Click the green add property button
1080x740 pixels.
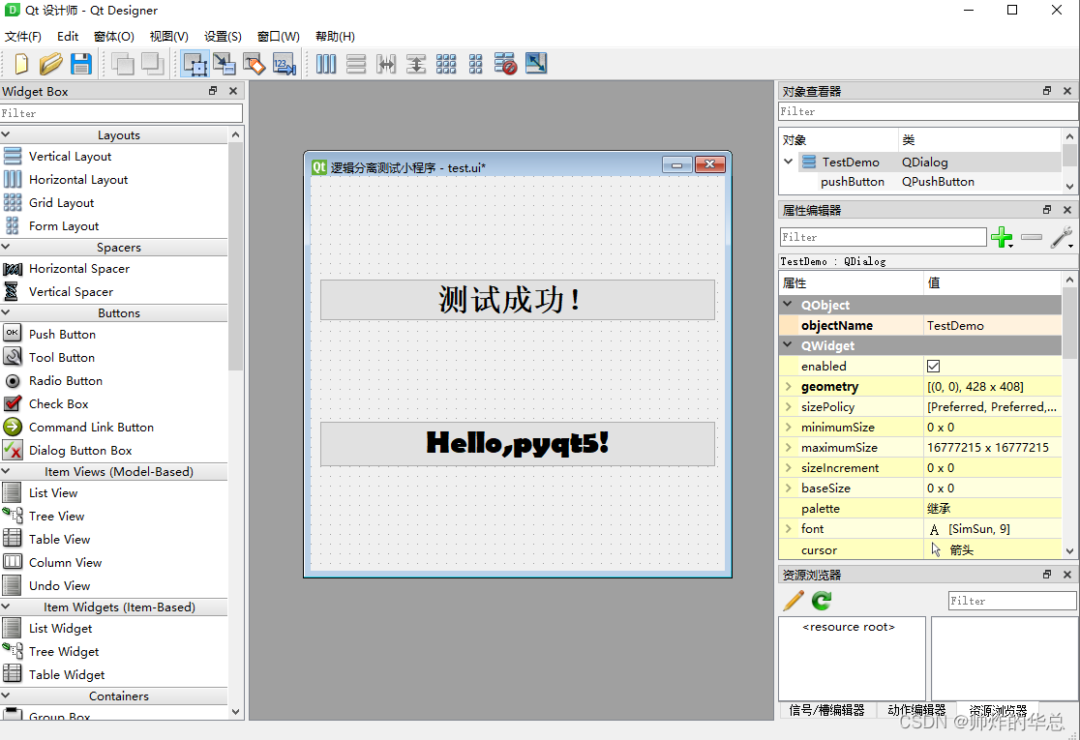pyautogui.click(x=1003, y=236)
